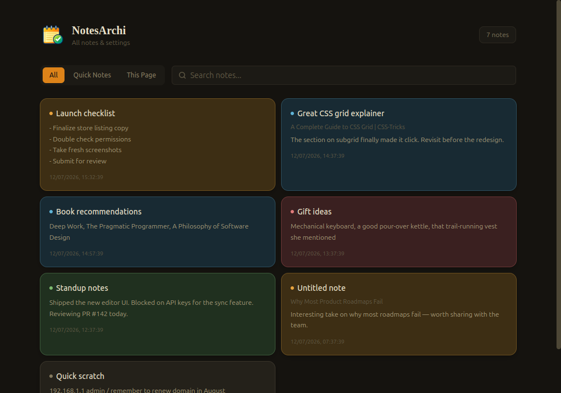Click the timestamp 12/07/2026, 15:32:39
Screen dimensions: 561x393
click(x=76, y=177)
